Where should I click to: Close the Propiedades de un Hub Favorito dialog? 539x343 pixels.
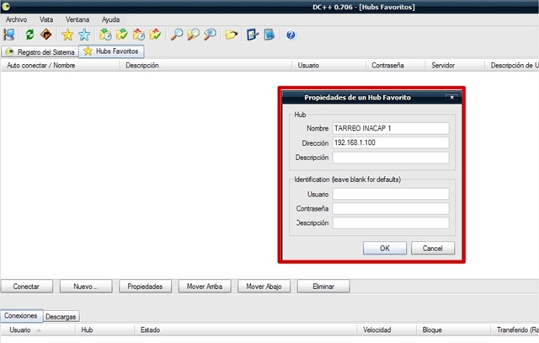click(451, 98)
